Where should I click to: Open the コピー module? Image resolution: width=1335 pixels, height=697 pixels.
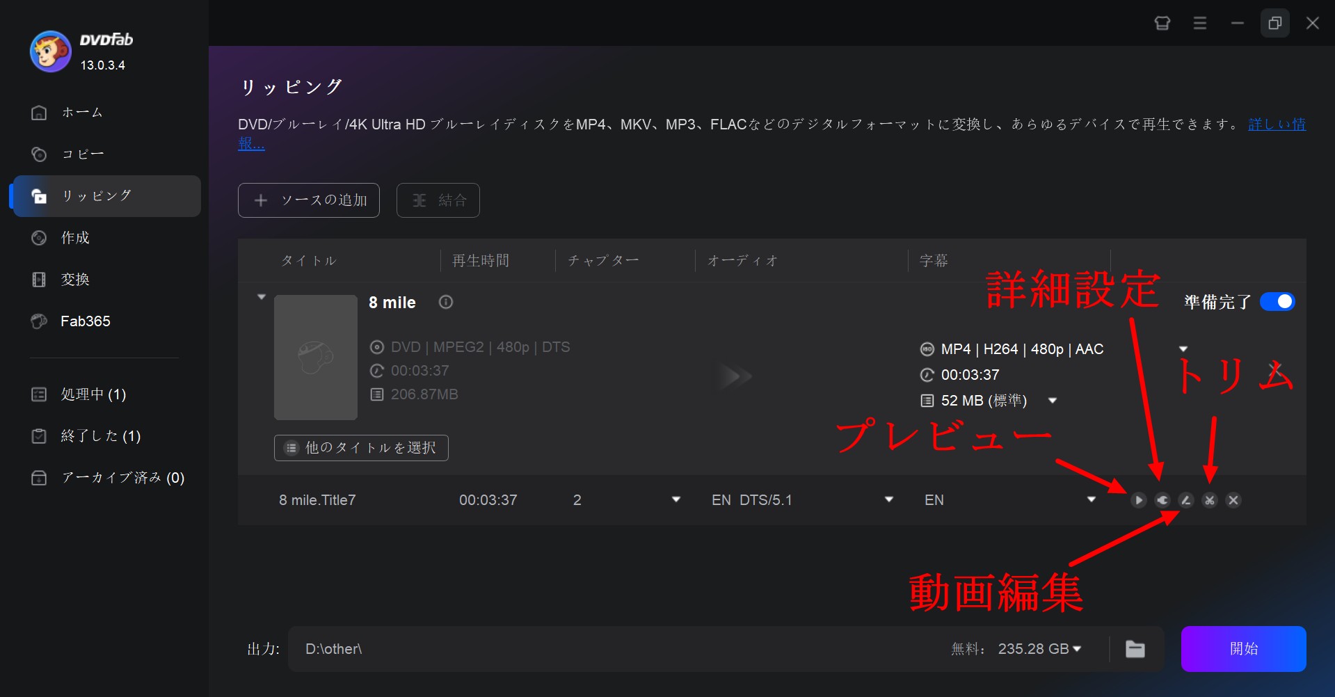coord(106,154)
